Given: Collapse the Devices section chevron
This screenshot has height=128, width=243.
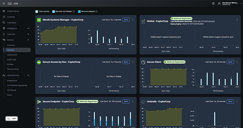Looking at the screenshot, I should [x=28, y=40].
